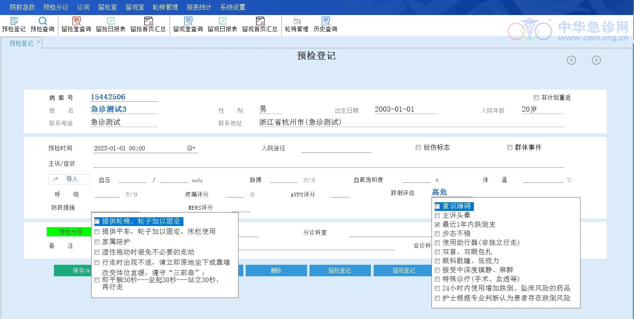
Task: Click the green 预检分级 level indicator
Action: (70, 232)
